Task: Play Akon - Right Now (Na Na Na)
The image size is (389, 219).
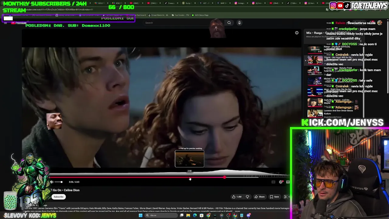Action: (315, 92)
